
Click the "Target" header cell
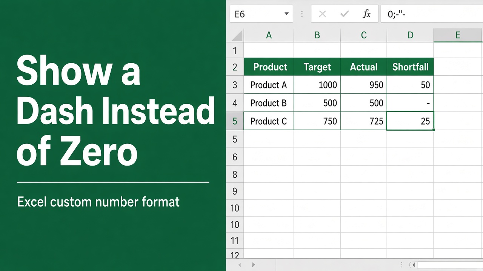point(317,67)
